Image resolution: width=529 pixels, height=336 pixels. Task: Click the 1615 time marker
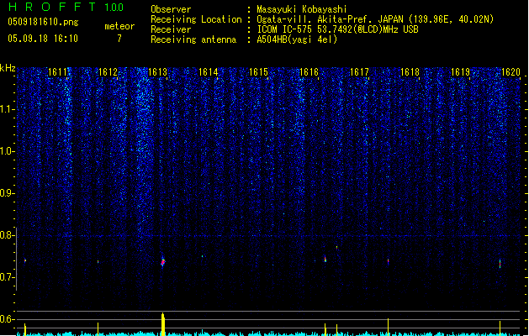(x=258, y=72)
